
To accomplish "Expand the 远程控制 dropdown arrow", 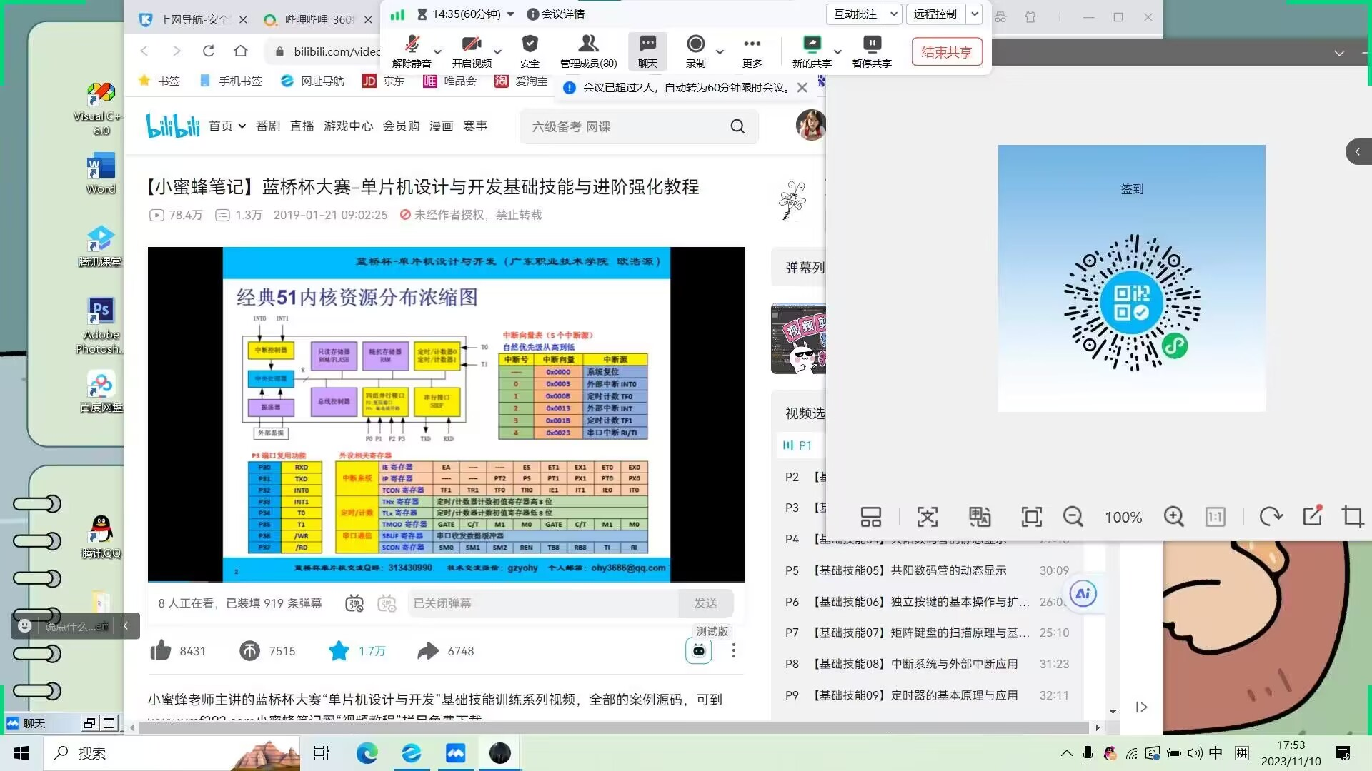I will click(974, 14).
